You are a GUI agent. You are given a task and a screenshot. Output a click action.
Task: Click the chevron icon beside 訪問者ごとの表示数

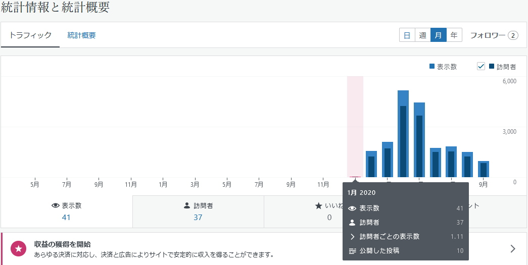(x=352, y=237)
